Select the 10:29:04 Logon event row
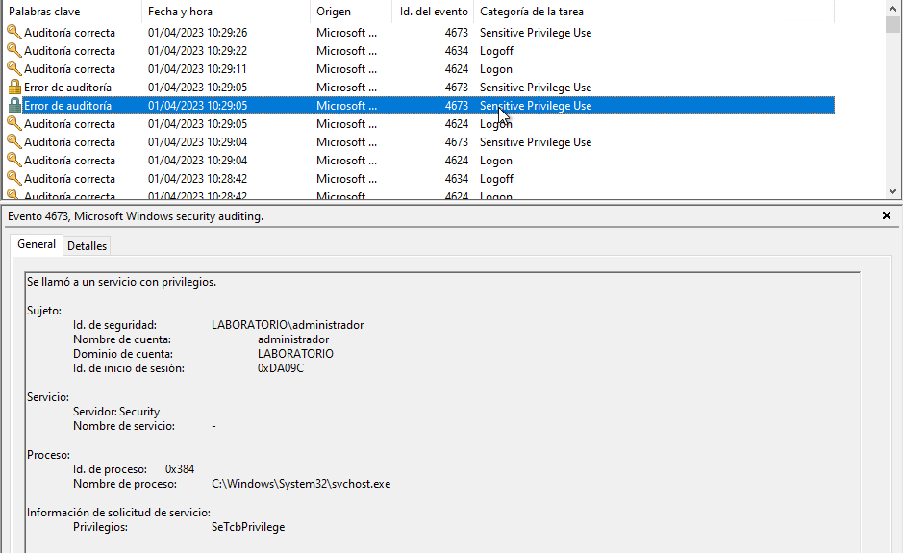Screen dimensions: 903x553 coord(385,161)
